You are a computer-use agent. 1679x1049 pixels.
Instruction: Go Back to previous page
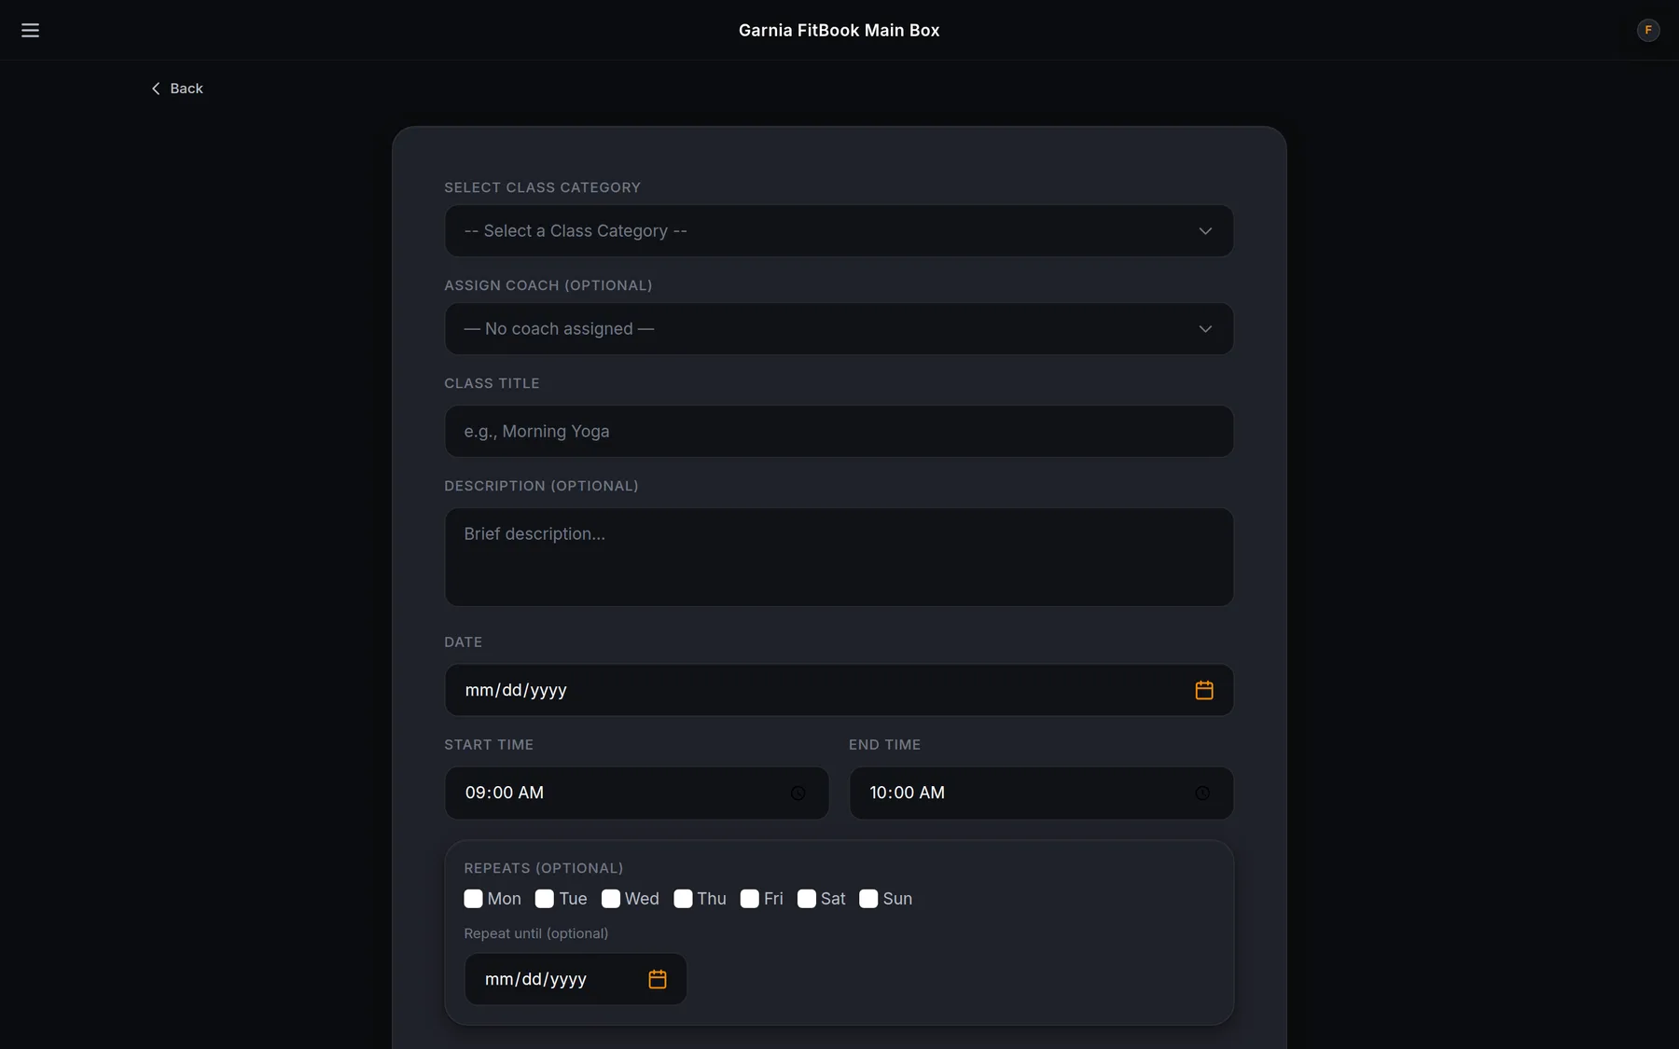(x=177, y=89)
